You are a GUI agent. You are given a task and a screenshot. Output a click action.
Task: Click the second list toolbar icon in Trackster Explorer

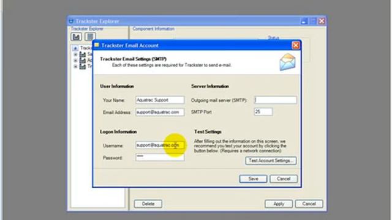[90, 37]
